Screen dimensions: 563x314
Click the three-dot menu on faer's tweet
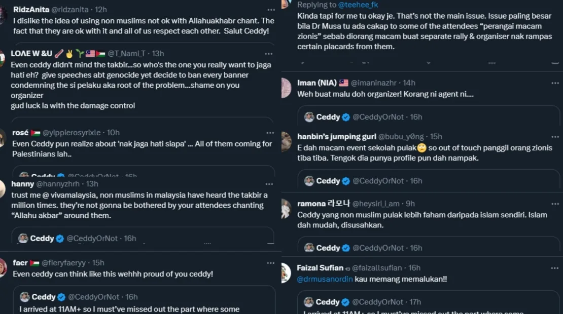click(x=269, y=263)
